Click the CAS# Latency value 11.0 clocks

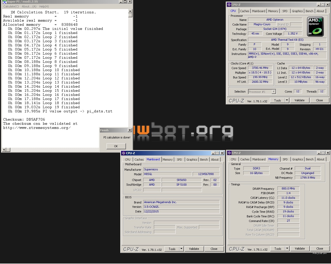[288, 198]
